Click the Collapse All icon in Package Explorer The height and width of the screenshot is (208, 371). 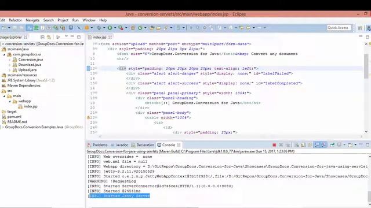coord(42,37)
